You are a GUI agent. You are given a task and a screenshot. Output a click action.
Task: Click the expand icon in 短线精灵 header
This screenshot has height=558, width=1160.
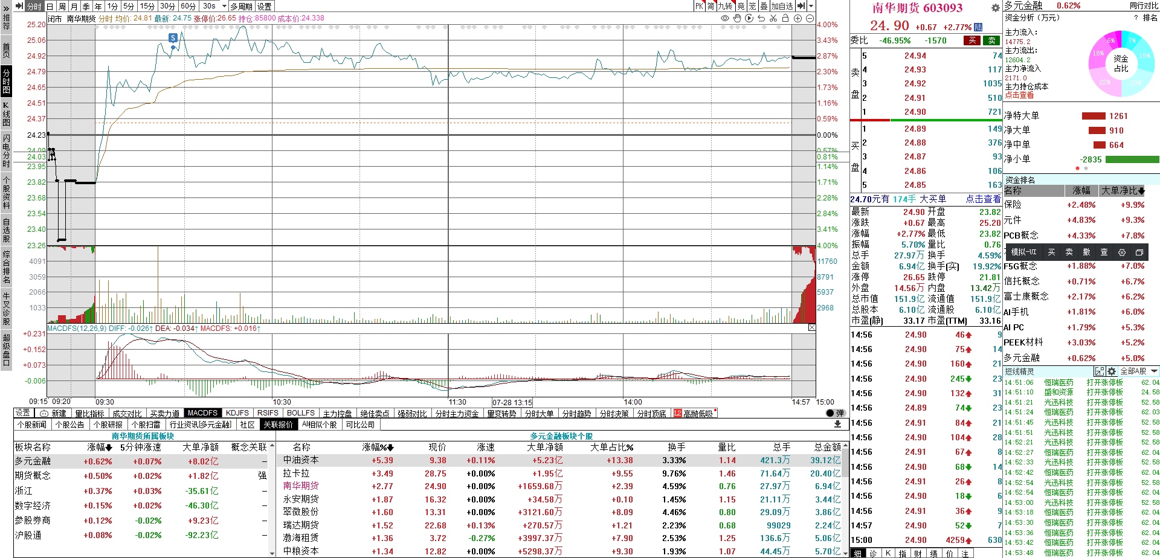pos(1099,371)
